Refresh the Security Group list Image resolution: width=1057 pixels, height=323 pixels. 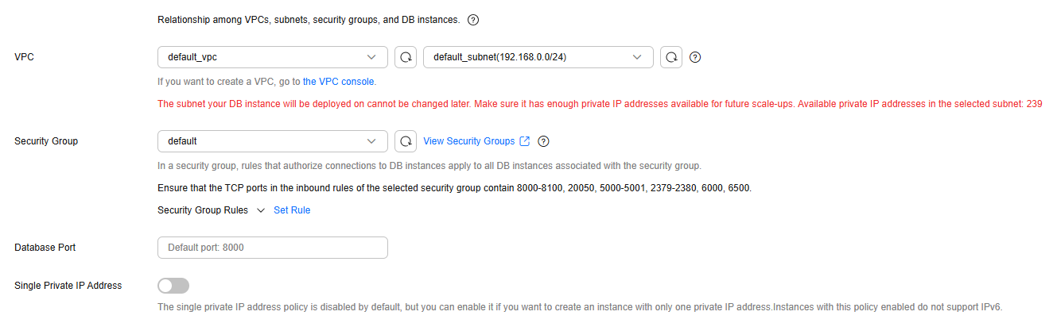click(406, 141)
